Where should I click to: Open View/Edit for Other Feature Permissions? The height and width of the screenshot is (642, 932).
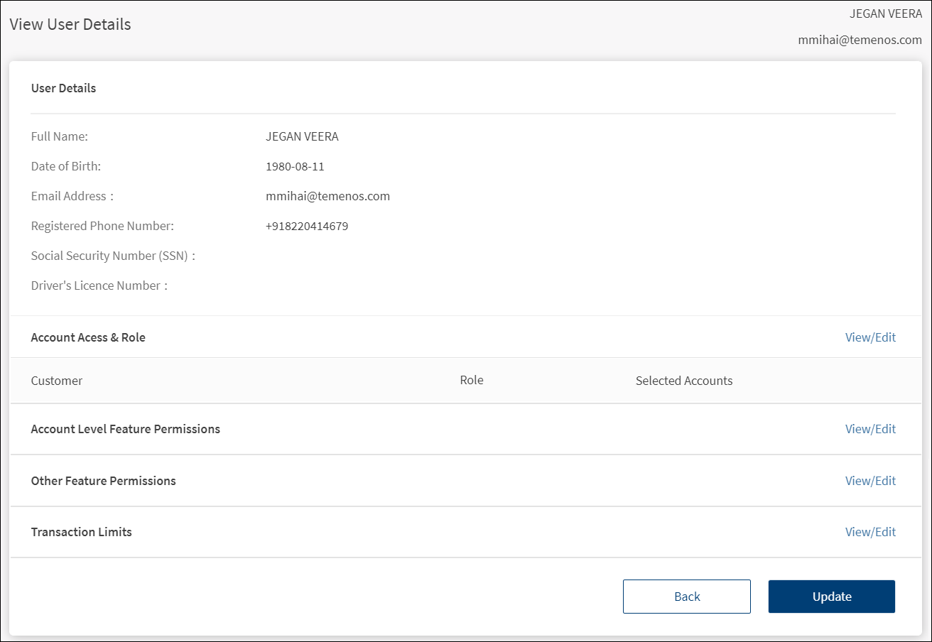(x=870, y=481)
